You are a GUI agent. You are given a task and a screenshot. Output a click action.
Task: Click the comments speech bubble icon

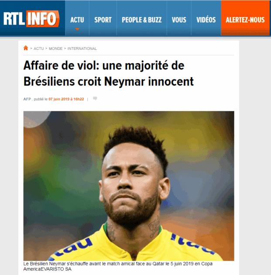click(x=95, y=98)
